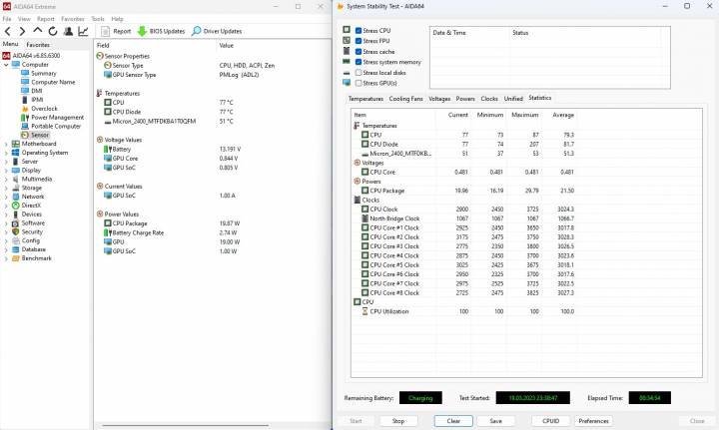Open the graph chart toolbar icon
This screenshot has height=430, width=719.
(83, 31)
